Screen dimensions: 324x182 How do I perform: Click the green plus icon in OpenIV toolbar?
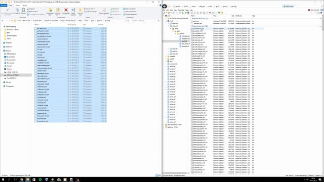(x=219, y=13)
